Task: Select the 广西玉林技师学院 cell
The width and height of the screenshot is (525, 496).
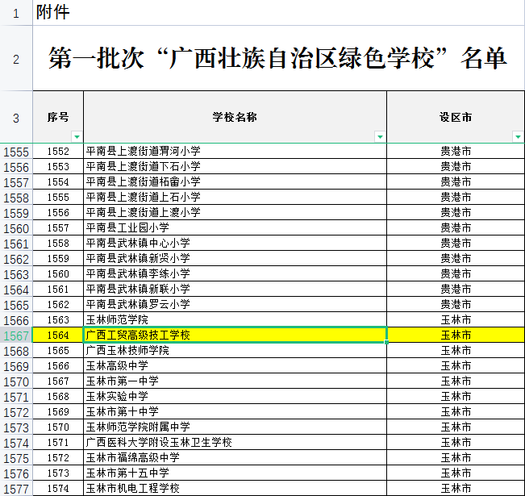Action: pyautogui.click(x=235, y=351)
